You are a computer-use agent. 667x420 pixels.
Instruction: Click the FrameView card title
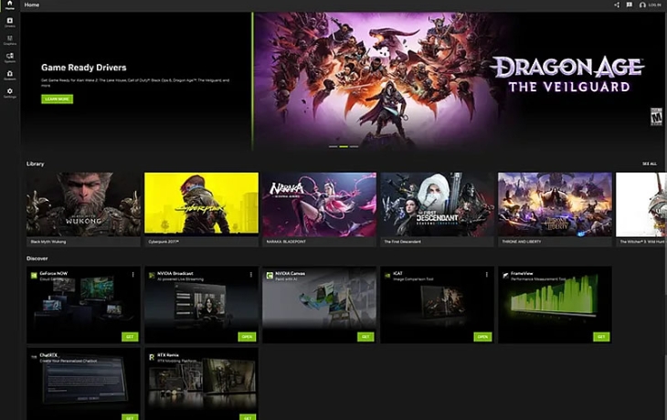(x=522, y=273)
